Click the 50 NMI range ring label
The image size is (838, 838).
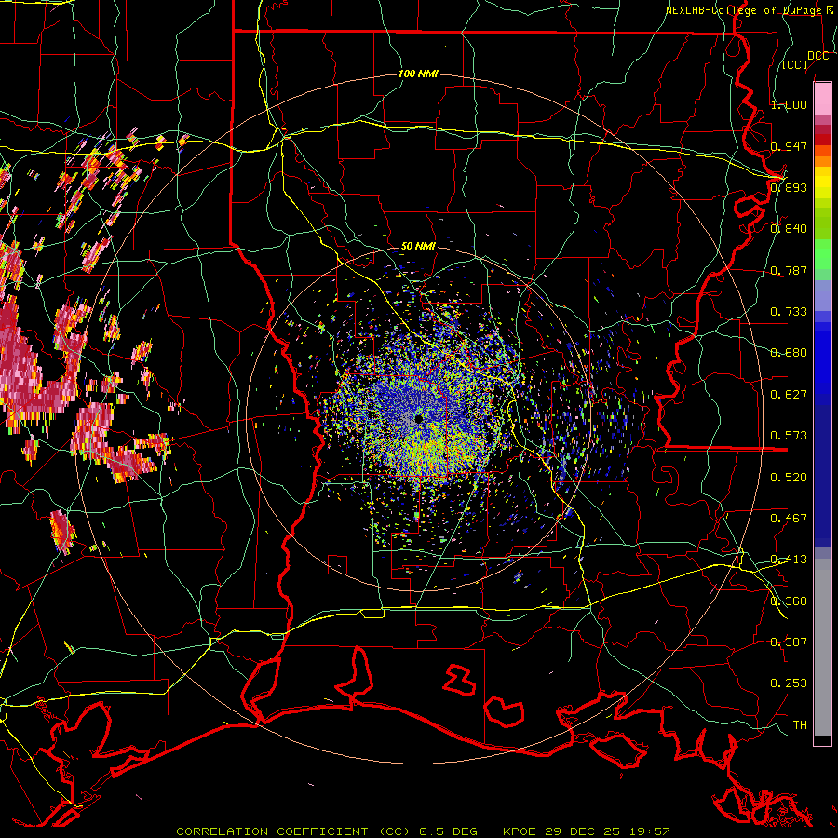coord(418,246)
